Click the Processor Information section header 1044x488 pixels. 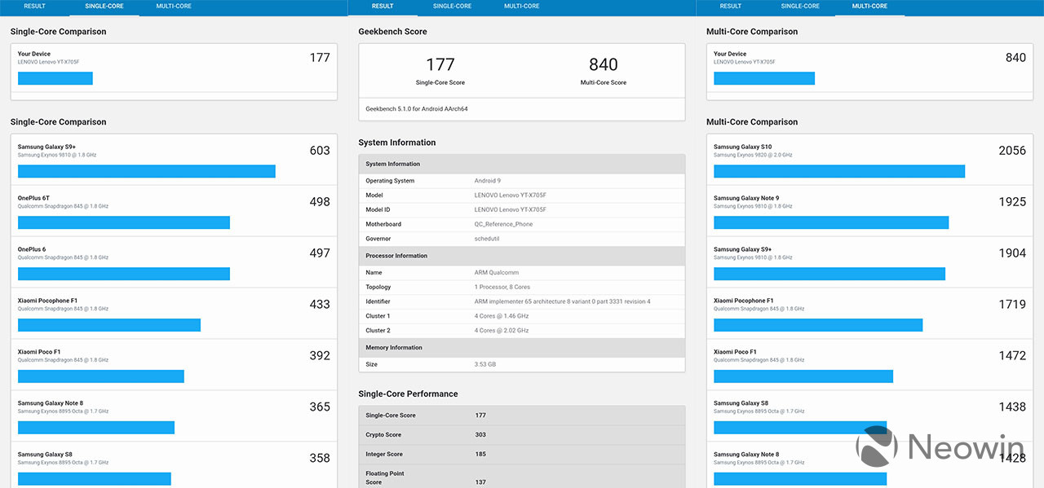[522, 256]
